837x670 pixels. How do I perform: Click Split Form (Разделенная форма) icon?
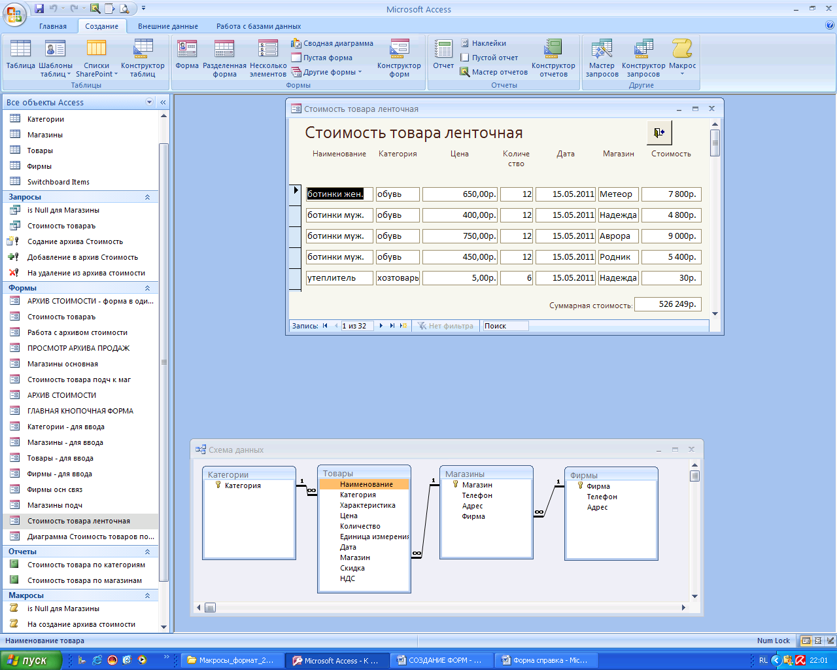[224, 58]
